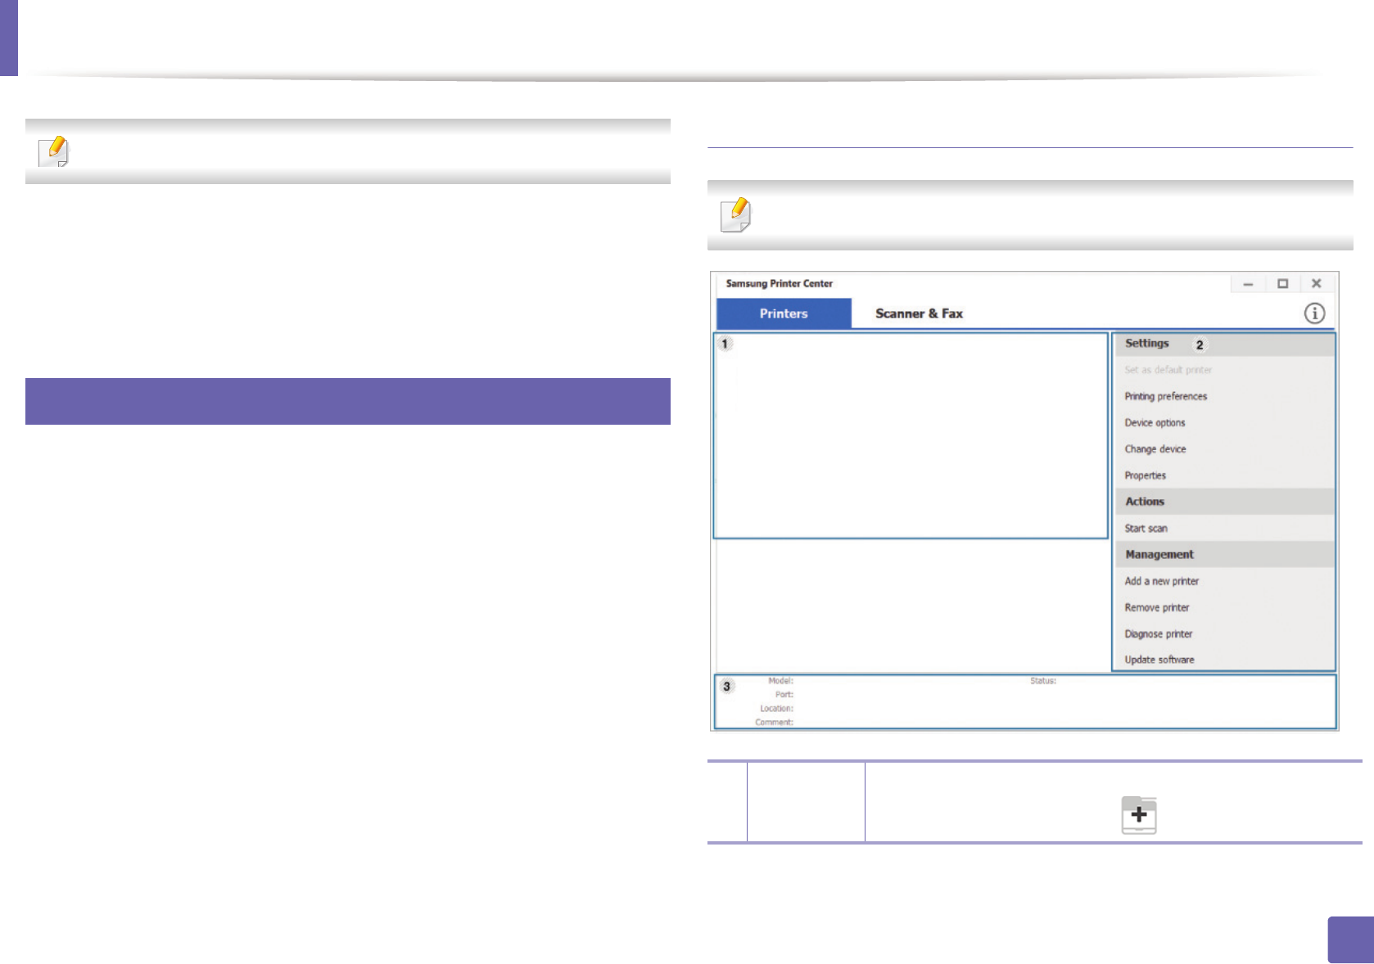Click the add printer plus icon
The image size is (1374, 964).
(1139, 815)
